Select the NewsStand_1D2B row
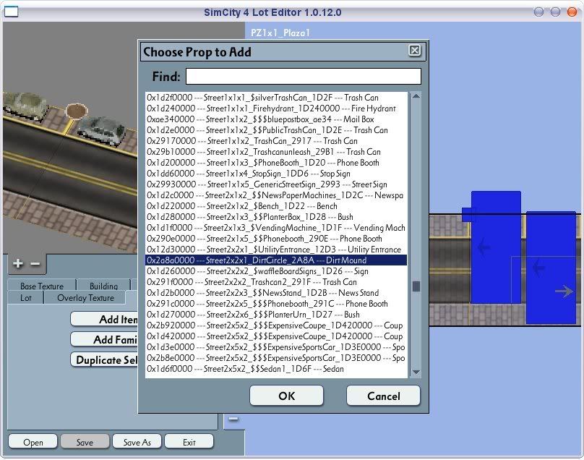 [x=276, y=293]
